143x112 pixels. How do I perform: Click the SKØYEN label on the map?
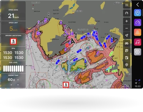56,10
